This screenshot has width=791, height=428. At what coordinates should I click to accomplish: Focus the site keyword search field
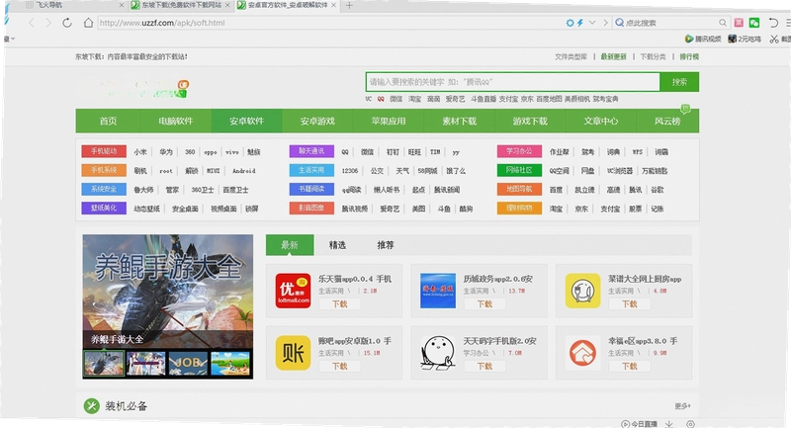pos(512,82)
